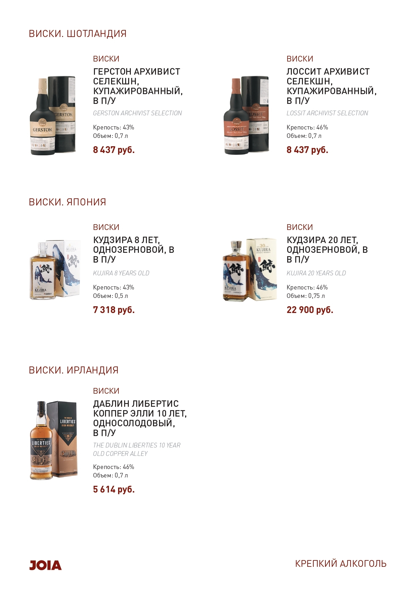Click the 7 318 руб. price
The image size is (416, 590).
[x=114, y=310]
